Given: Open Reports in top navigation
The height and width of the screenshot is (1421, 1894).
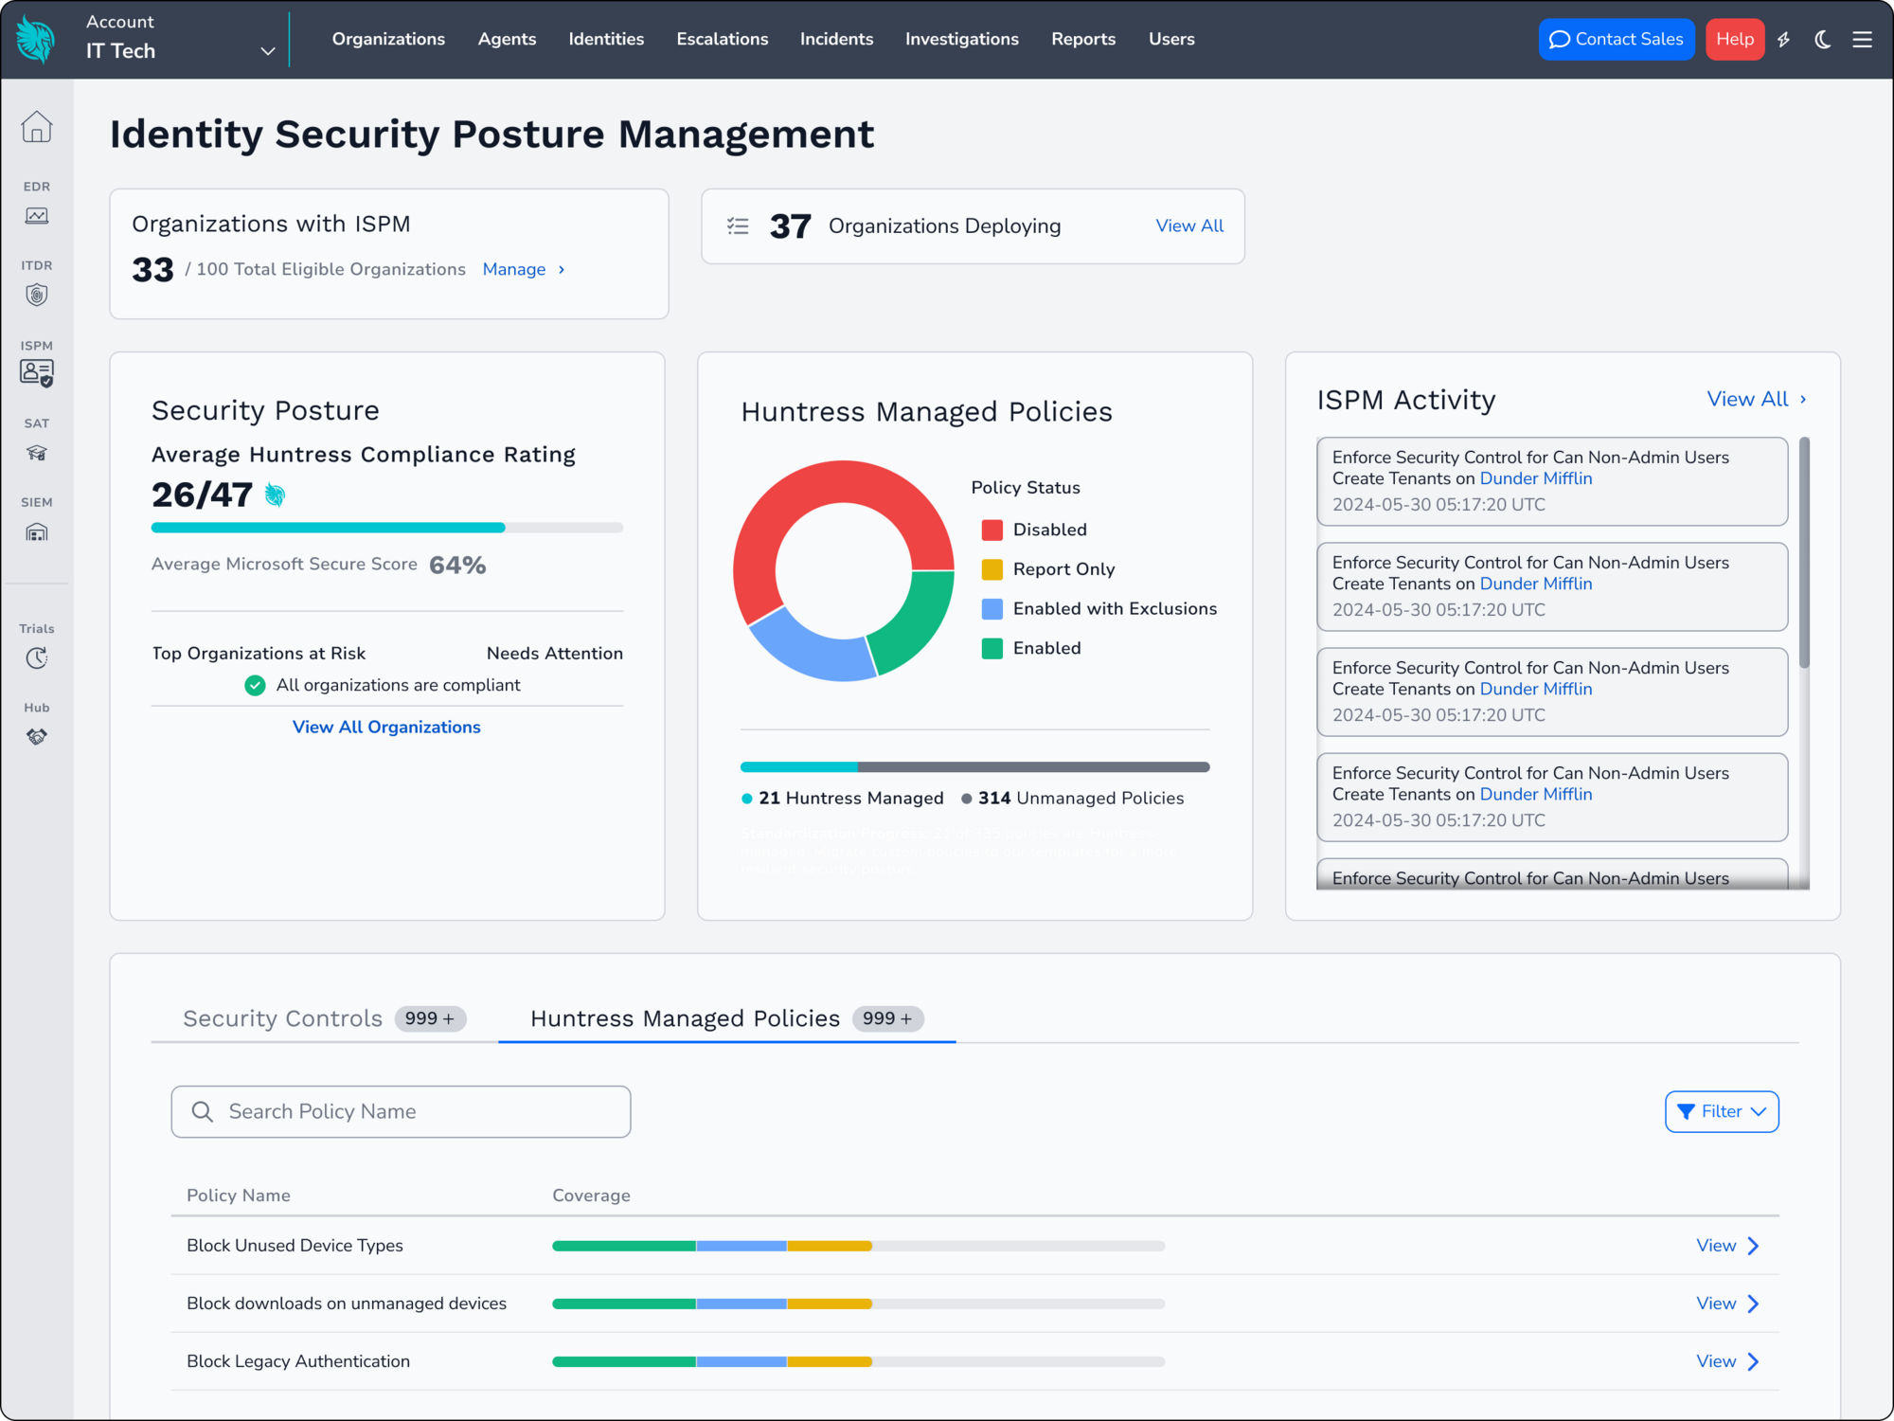Looking at the screenshot, I should (1083, 40).
